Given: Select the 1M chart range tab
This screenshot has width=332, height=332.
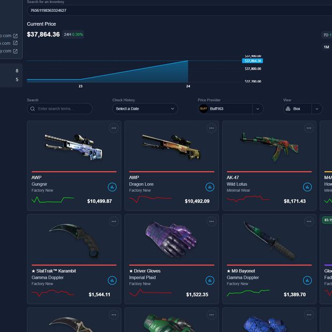Looking at the screenshot, I should coord(326,47).
